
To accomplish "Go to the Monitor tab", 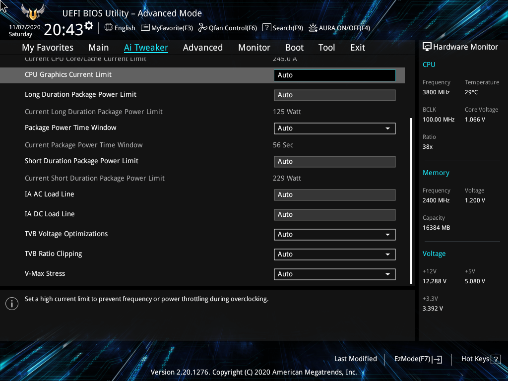I will 254,48.
